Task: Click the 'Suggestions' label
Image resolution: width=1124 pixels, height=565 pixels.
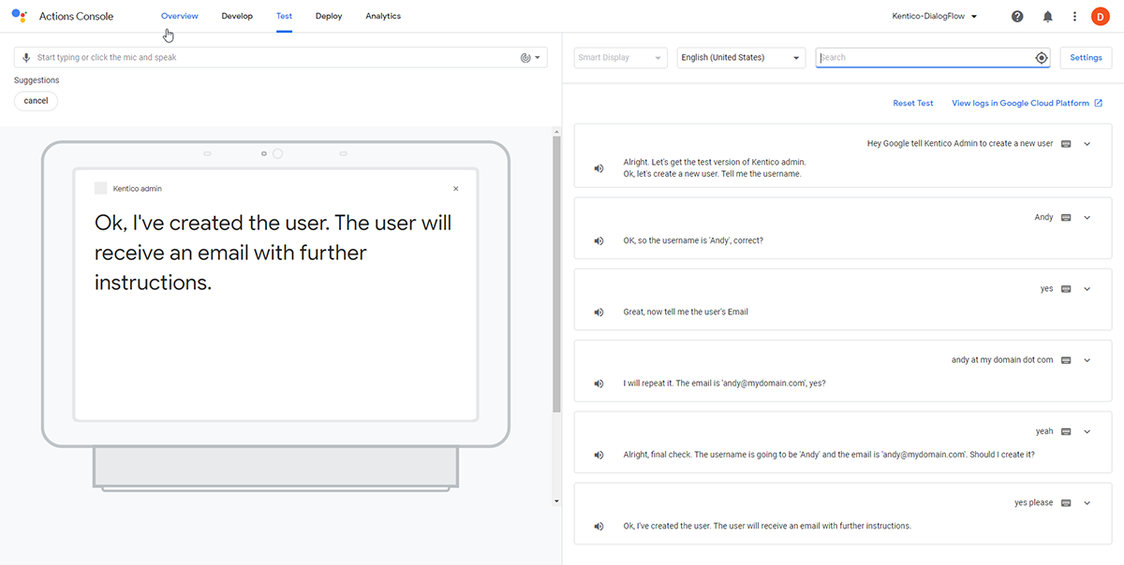Action: pyautogui.click(x=37, y=80)
